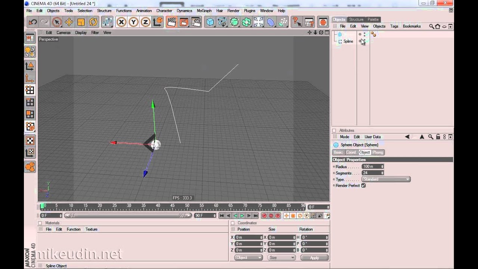Select the Rotate tool
Screen dimensions: 478x269
pyautogui.click(x=93, y=22)
